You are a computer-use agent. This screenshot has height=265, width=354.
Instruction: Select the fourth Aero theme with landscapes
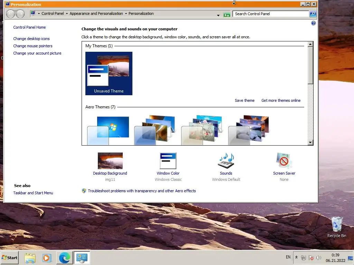pos(249,130)
